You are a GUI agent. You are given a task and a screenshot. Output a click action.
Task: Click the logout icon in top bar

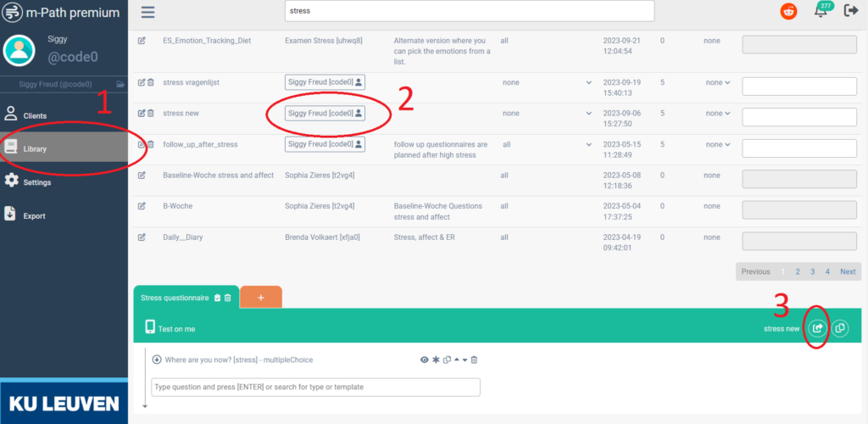pos(851,11)
